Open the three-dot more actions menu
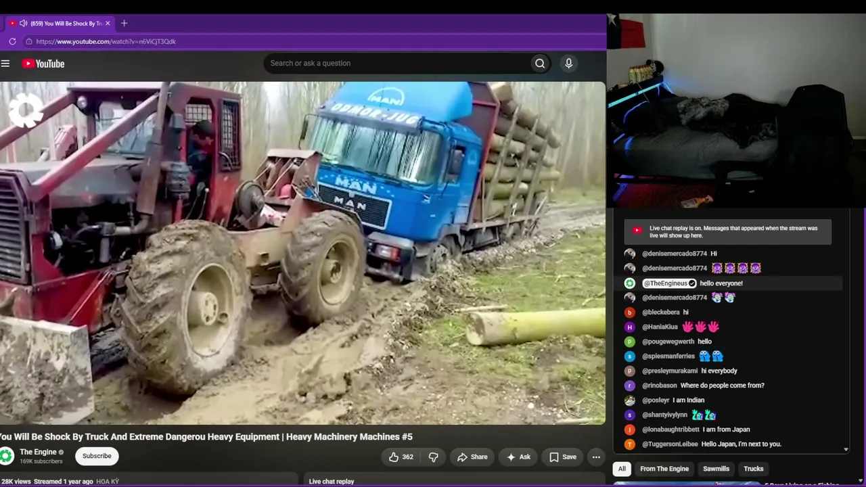This screenshot has height=487, width=866. (x=596, y=457)
